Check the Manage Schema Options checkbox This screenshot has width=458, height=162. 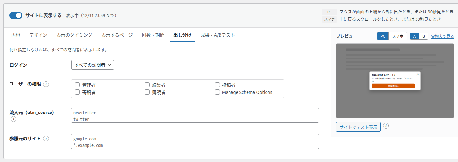click(217, 92)
